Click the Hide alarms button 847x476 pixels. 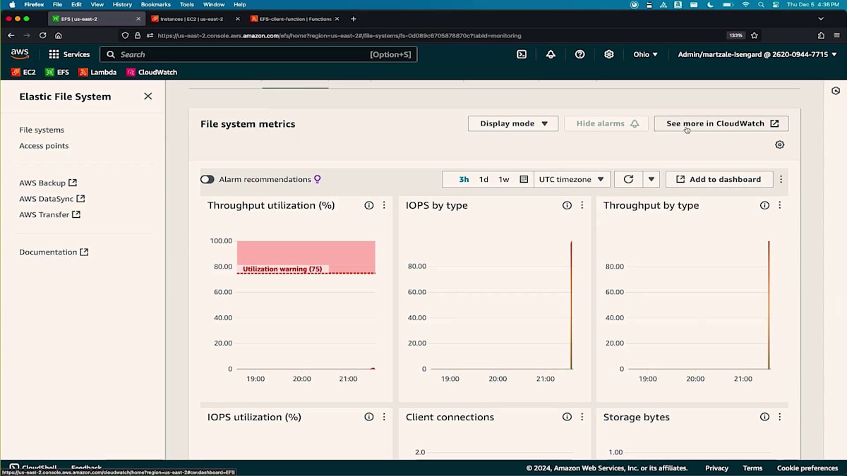pos(606,123)
